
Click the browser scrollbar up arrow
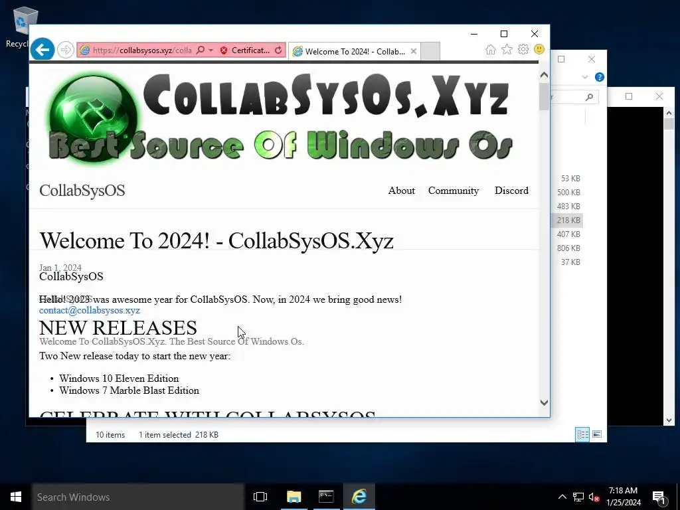(x=544, y=75)
